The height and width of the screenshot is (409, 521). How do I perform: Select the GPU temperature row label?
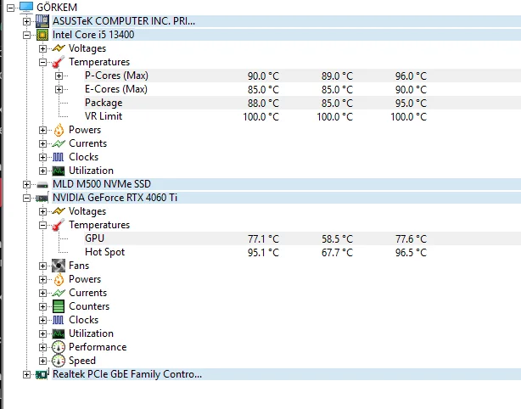(x=94, y=238)
